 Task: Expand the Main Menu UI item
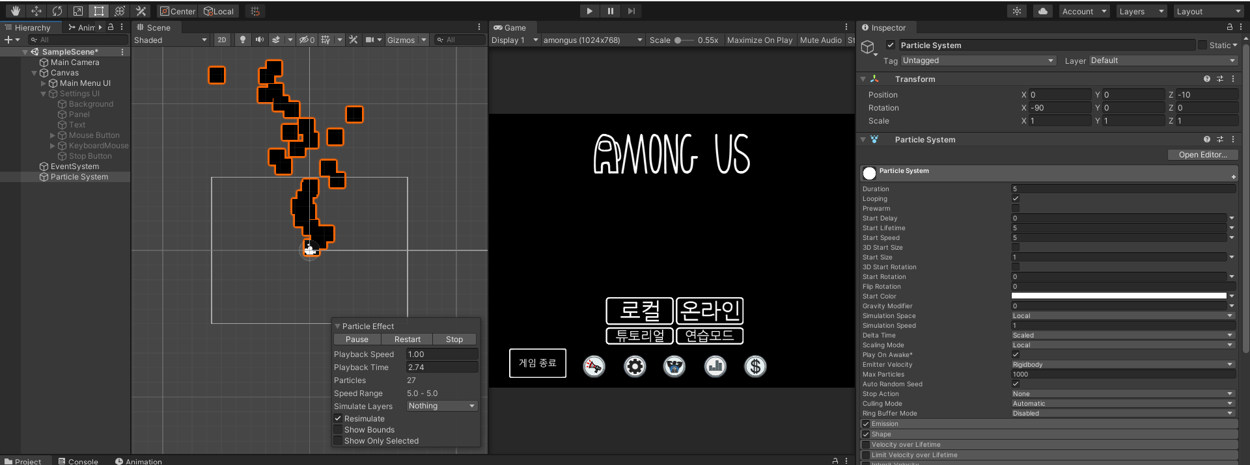pyautogui.click(x=44, y=83)
